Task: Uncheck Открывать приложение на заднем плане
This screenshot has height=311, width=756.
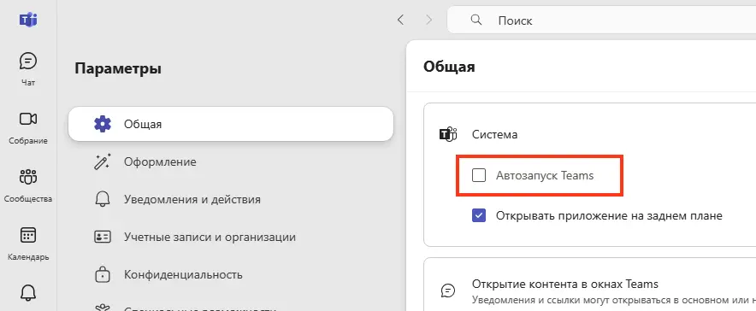Action: point(479,215)
